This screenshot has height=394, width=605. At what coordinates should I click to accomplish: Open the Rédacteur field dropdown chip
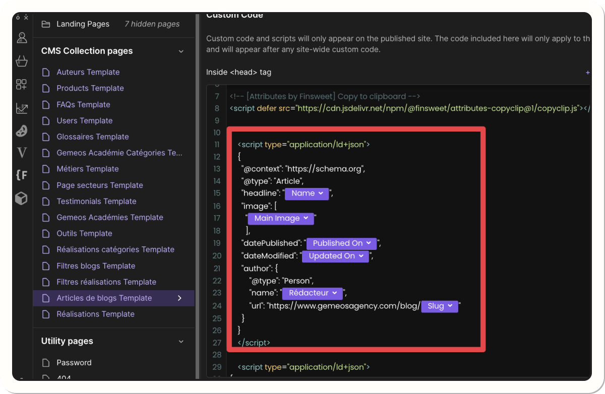click(x=312, y=293)
